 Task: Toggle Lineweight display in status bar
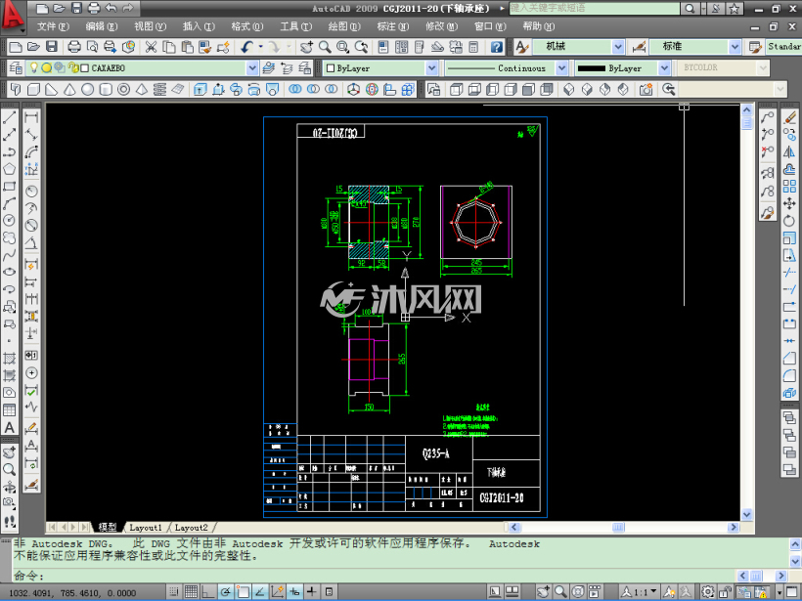coord(311,592)
